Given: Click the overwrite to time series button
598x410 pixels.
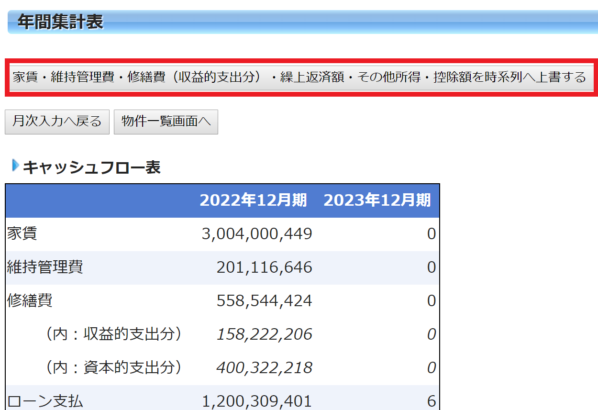Looking at the screenshot, I should (299, 78).
